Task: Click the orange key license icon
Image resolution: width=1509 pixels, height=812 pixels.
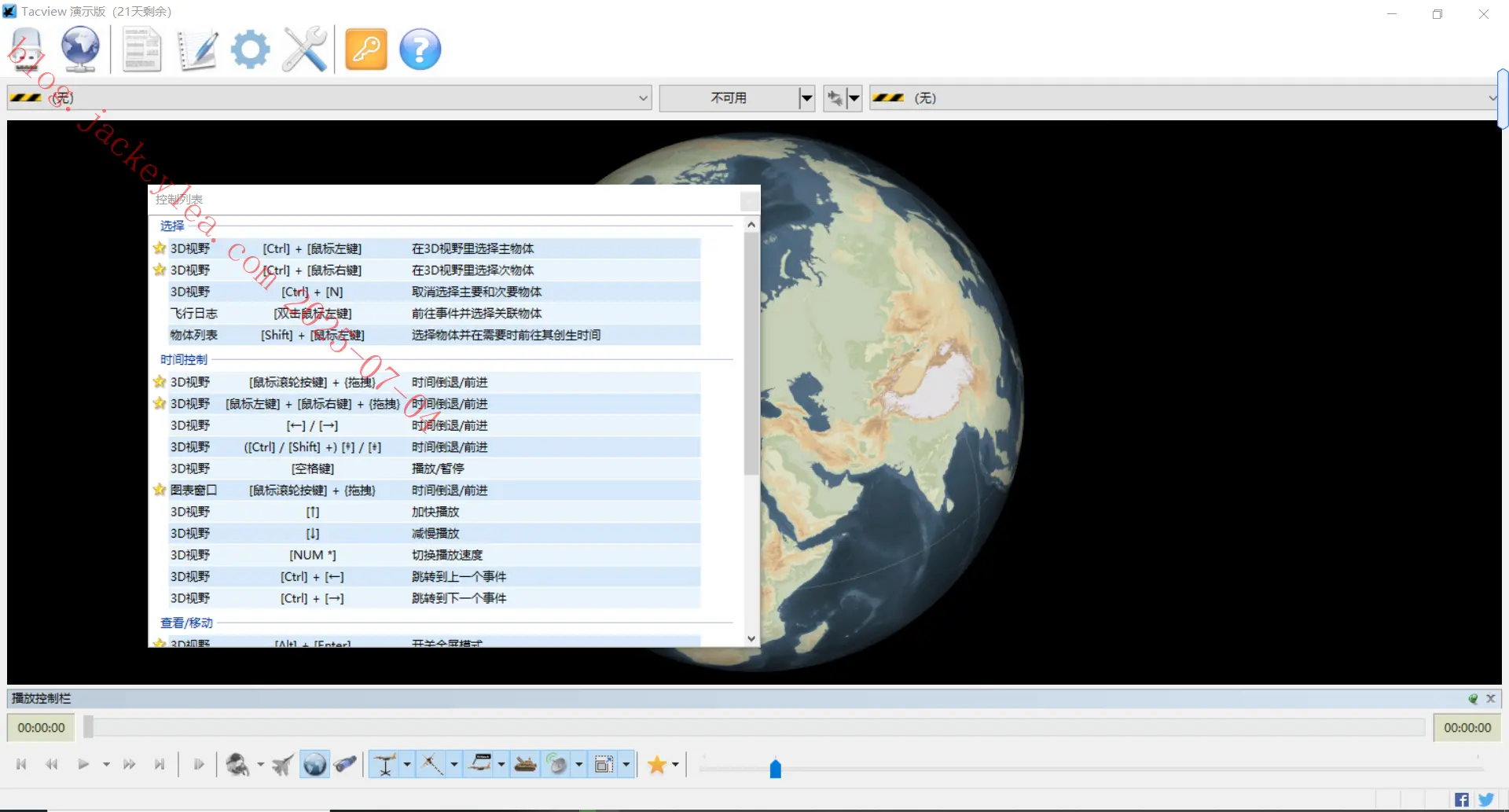Action: [366, 50]
